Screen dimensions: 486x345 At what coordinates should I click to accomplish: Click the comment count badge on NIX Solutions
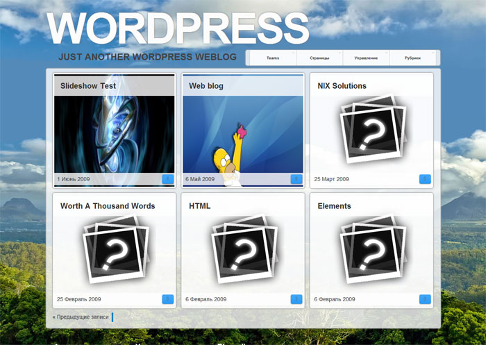[425, 179]
